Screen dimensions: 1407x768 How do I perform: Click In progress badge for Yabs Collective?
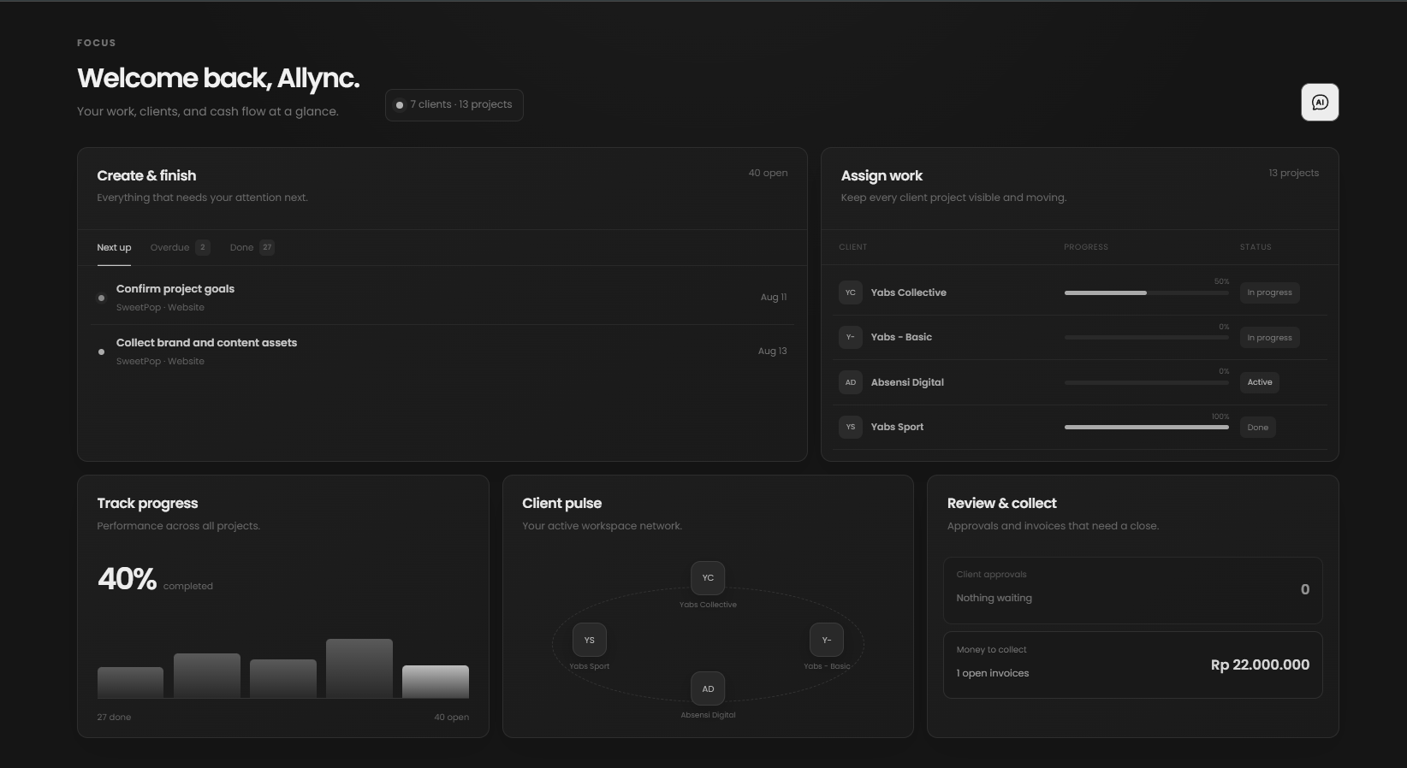pos(1269,292)
